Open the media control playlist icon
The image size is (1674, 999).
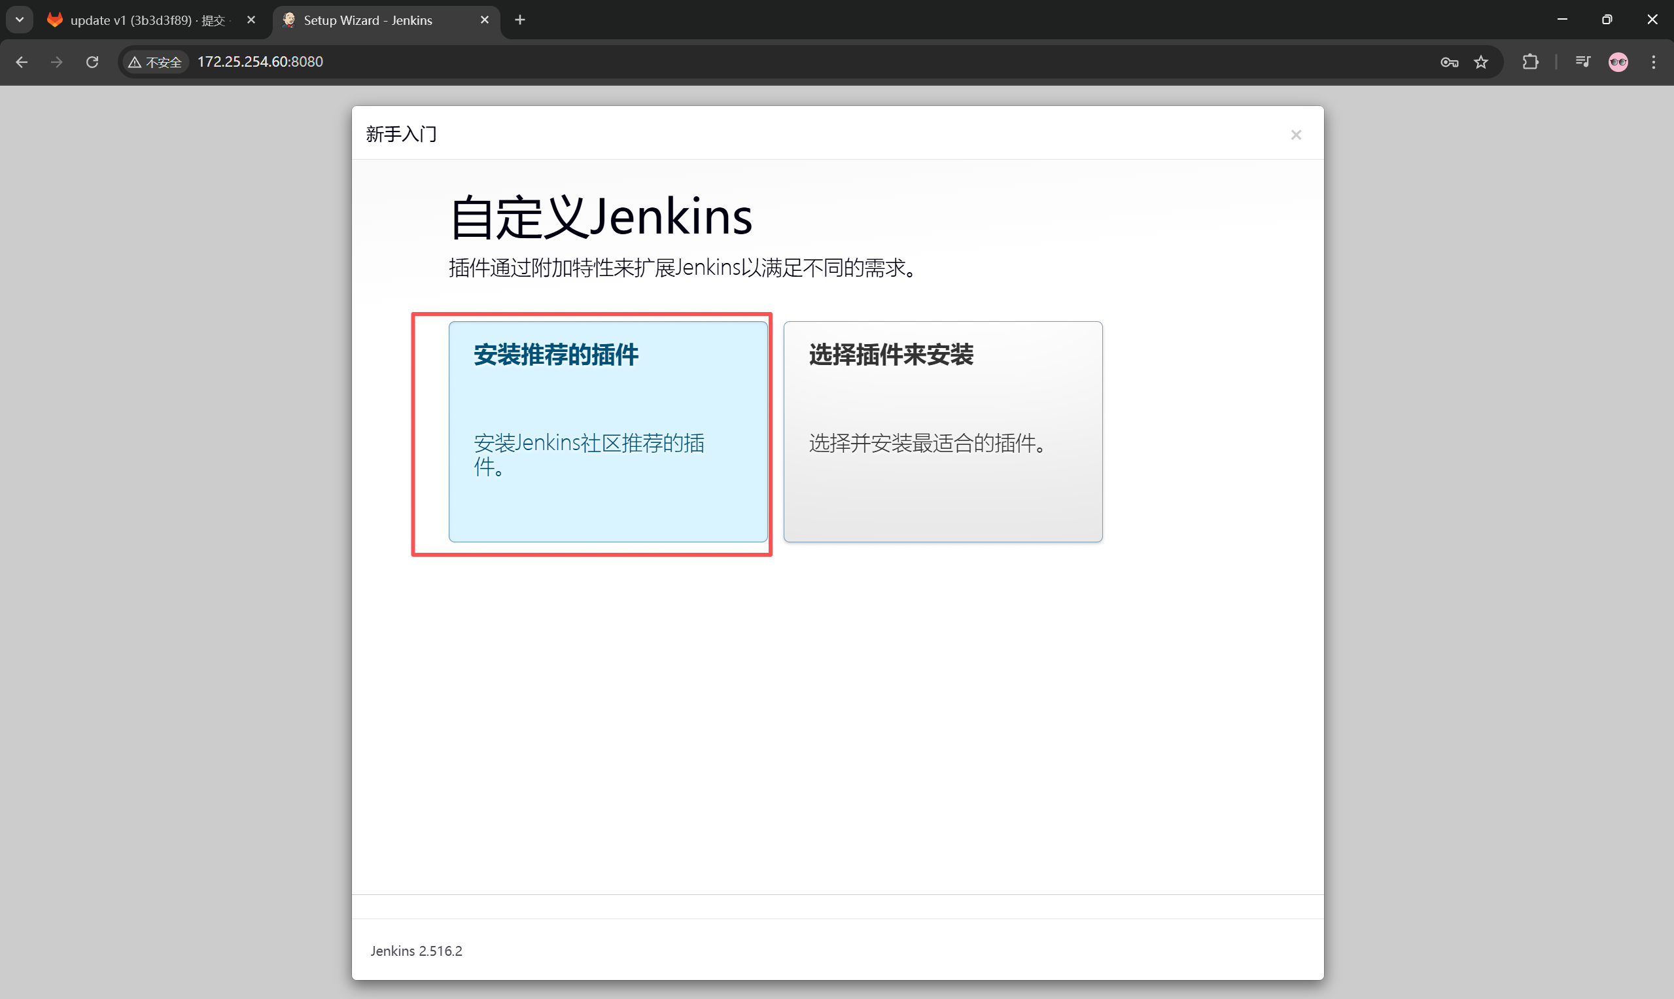point(1582,62)
